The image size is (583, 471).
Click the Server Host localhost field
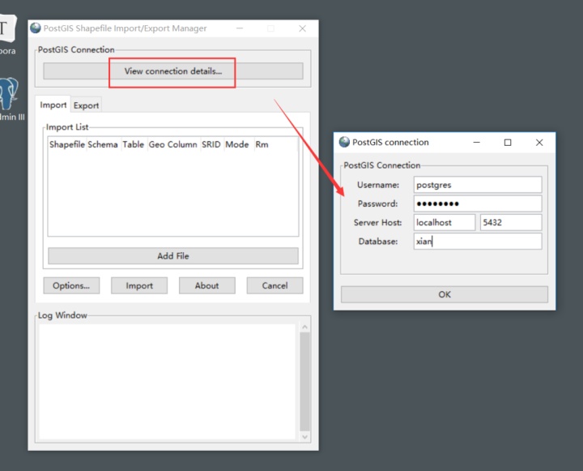(x=445, y=222)
